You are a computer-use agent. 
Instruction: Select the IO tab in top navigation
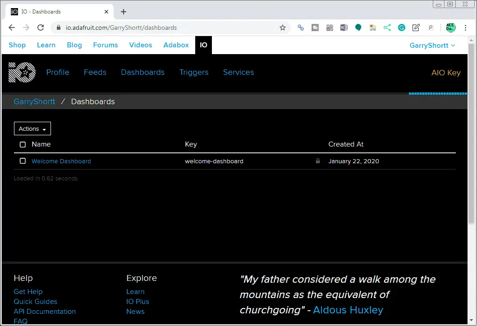coord(203,45)
